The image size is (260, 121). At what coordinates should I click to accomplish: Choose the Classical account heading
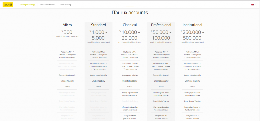tap(130, 25)
